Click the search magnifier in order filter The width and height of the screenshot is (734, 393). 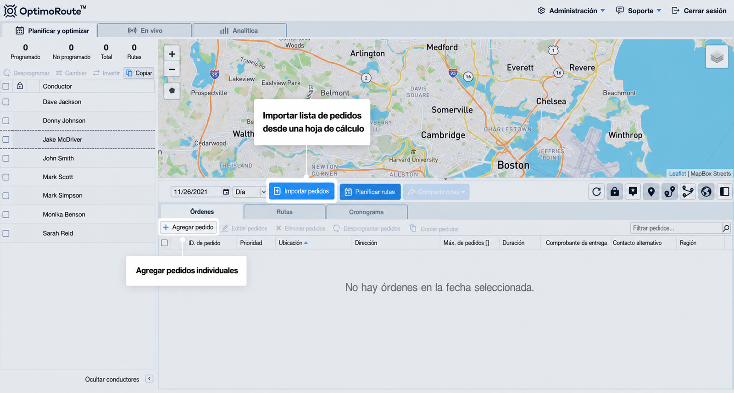[x=726, y=228]
